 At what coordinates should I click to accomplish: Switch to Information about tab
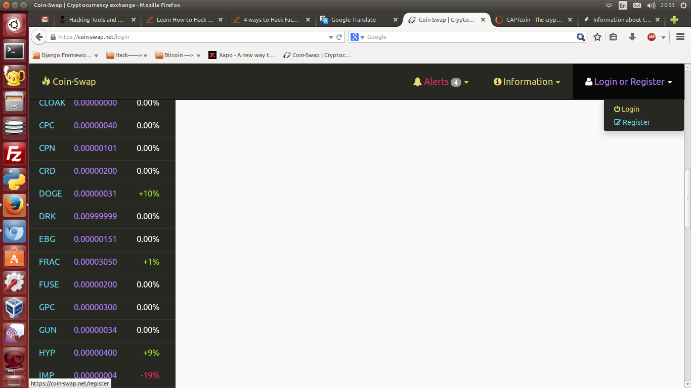pyautogui.click(x=621, y=20)
